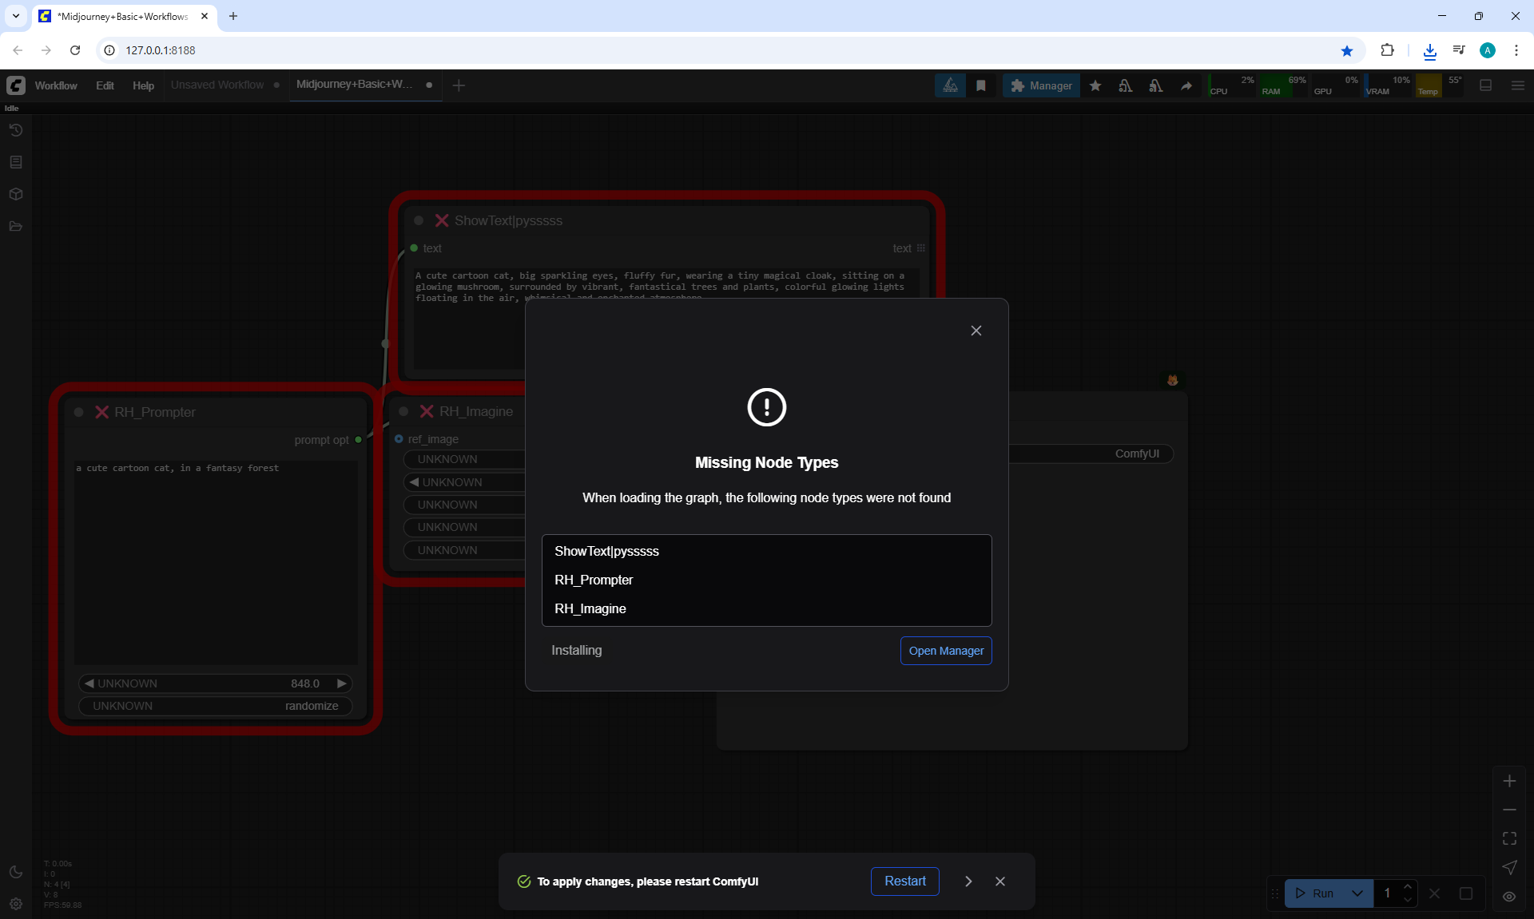This screenshot has height=919, width=1534.
Task: Click the star favorites icon
Action: click(x=1095, y=85)
